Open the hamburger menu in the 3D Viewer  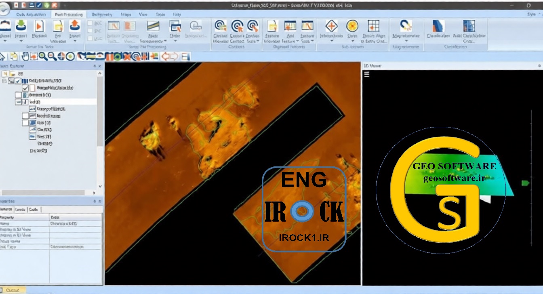point(366,74)
